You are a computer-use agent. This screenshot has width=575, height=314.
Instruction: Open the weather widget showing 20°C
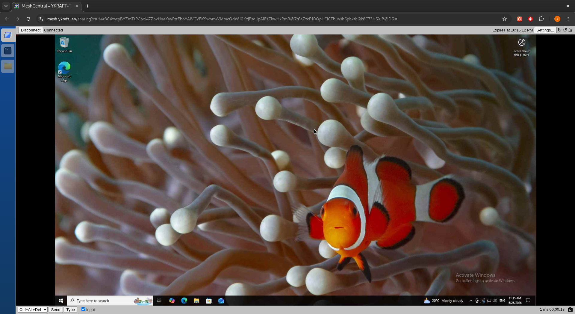tap(444, 301)
